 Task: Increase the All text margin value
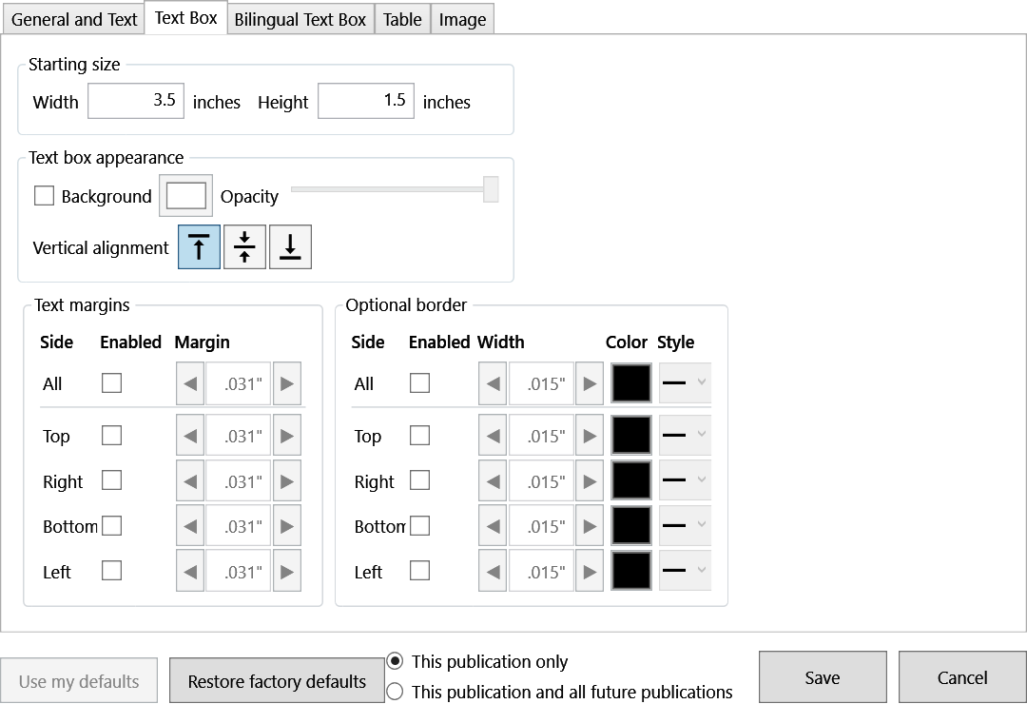tap(287, 383)
